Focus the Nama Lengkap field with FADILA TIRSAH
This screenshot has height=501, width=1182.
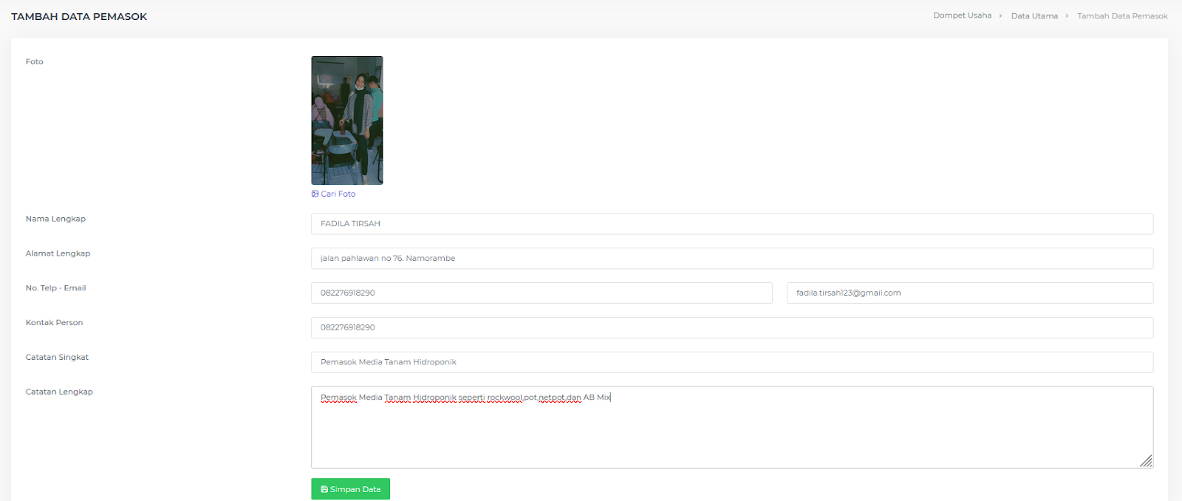pyautogui.click(x=732, y=224)
